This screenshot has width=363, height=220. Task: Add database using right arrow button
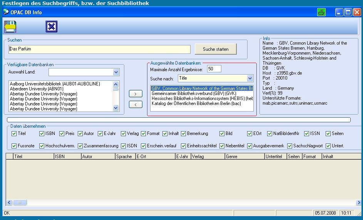pyautogui.click(x=135, y=94)
